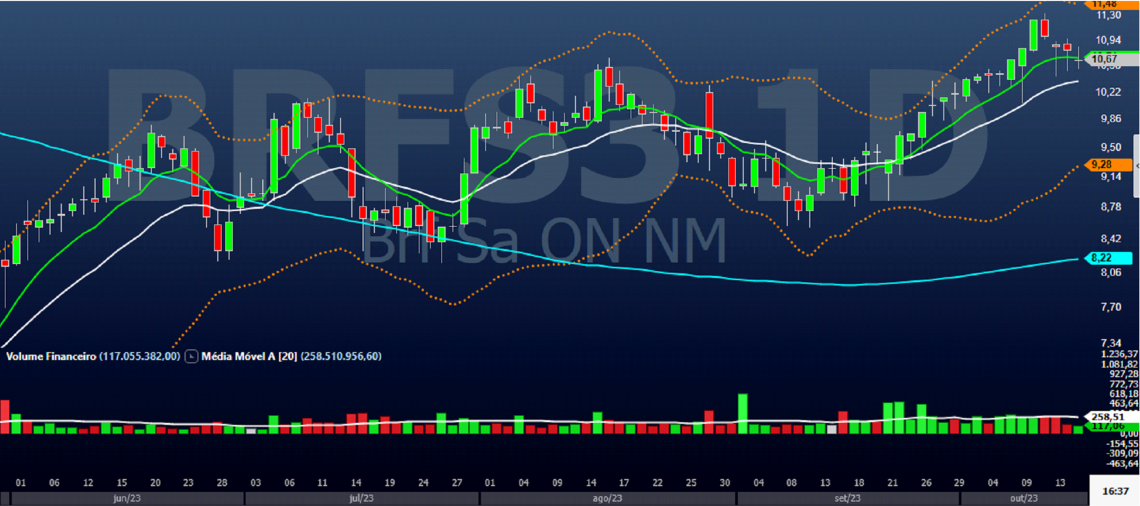Click the 16:37 clock box
The image size is (1140, 506).
(x=1115, y=491)
